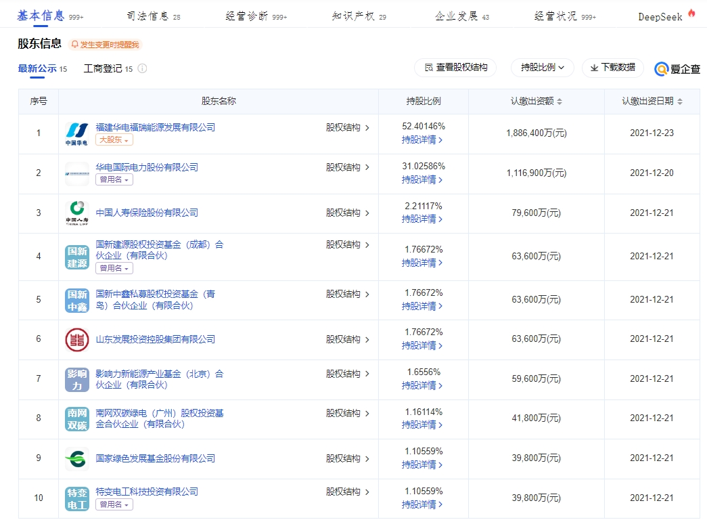
Task: Open 福建华电福瑞能源发展有限公司 link
Action: click(x=155, y=127)
